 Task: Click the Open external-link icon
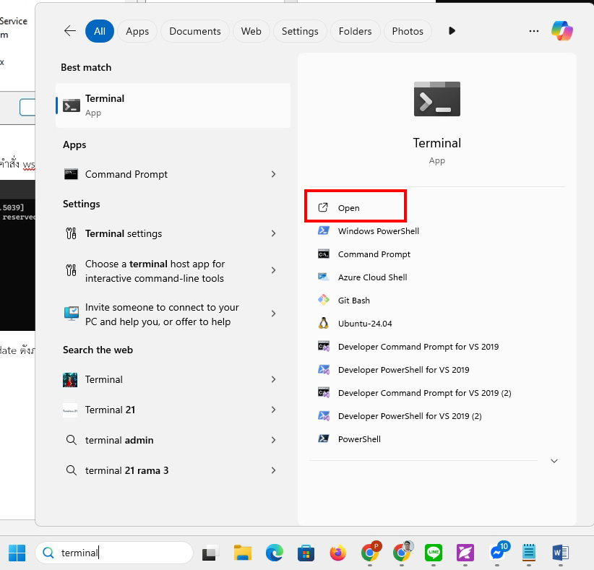(x=323, y=207)
